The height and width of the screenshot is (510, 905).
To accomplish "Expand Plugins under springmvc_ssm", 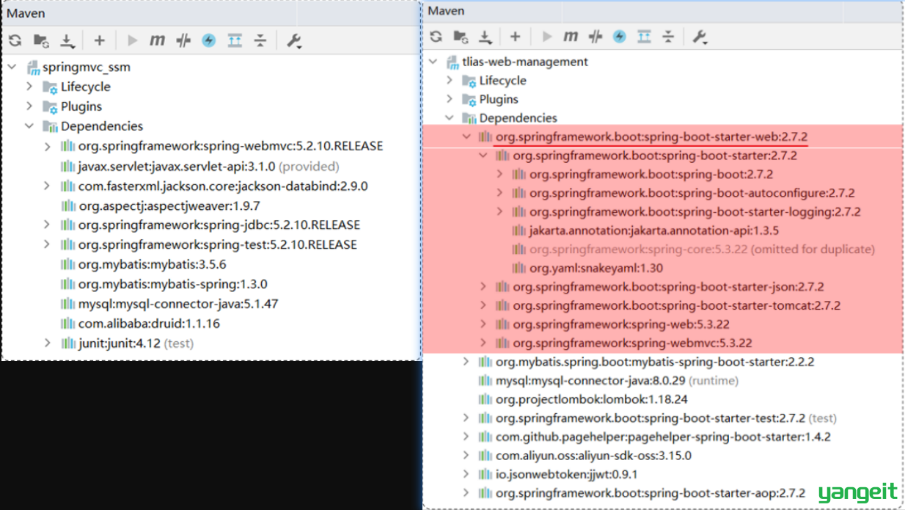I will pos(29,106).
